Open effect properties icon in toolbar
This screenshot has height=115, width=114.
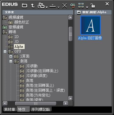tap(73, 5)
